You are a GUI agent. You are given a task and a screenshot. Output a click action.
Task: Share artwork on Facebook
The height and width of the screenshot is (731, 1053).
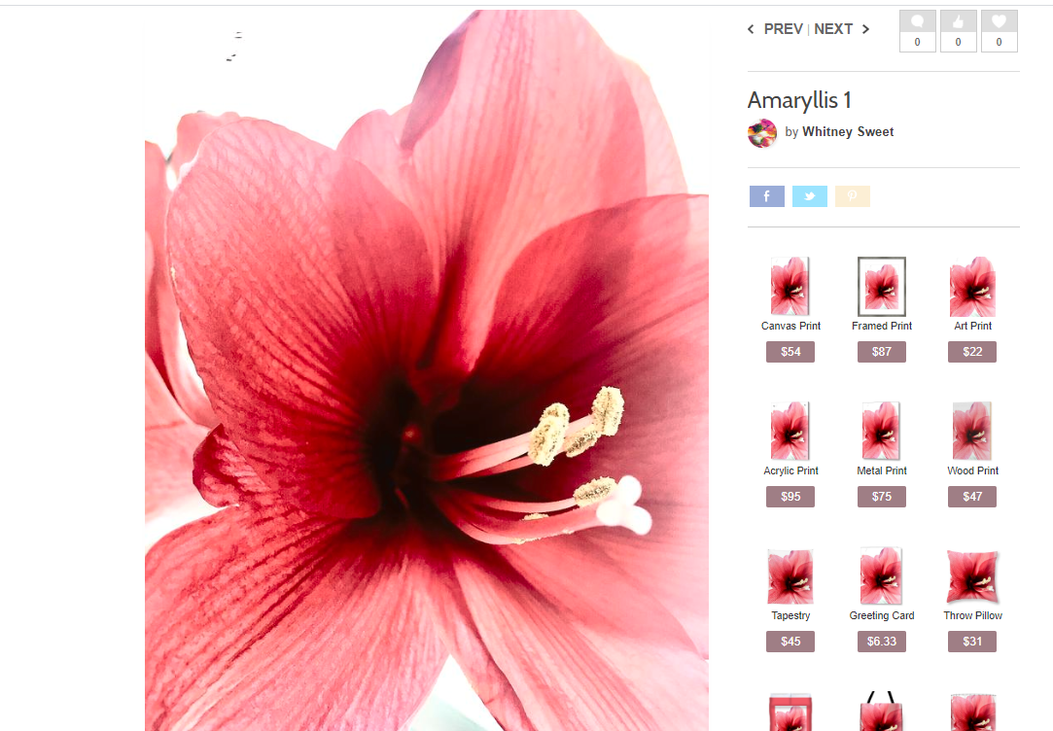(x=766, y=196)
